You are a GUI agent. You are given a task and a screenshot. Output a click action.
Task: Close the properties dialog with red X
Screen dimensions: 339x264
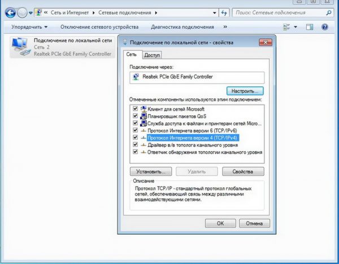266,42
